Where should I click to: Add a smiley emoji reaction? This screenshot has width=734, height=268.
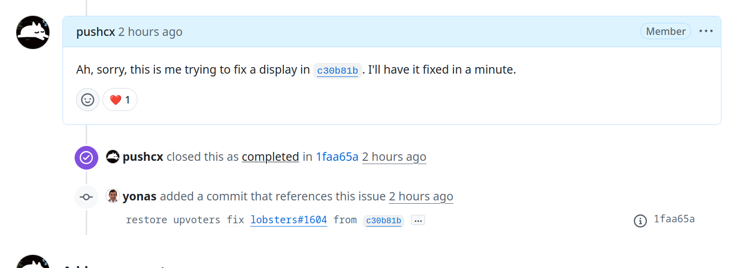(88, 100)
